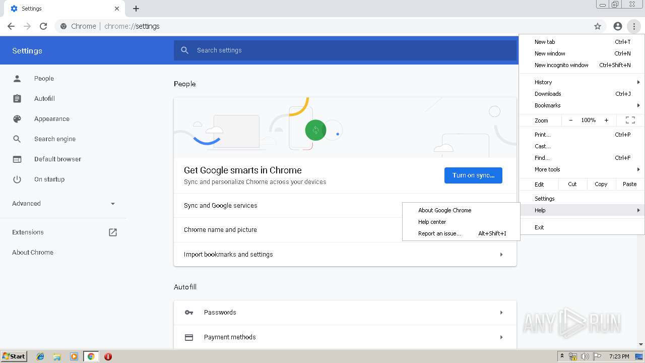This screenshot has height=363, width=645.
Task: Click the search magnifier icon in settings
Action: click(x=185, y=50)
